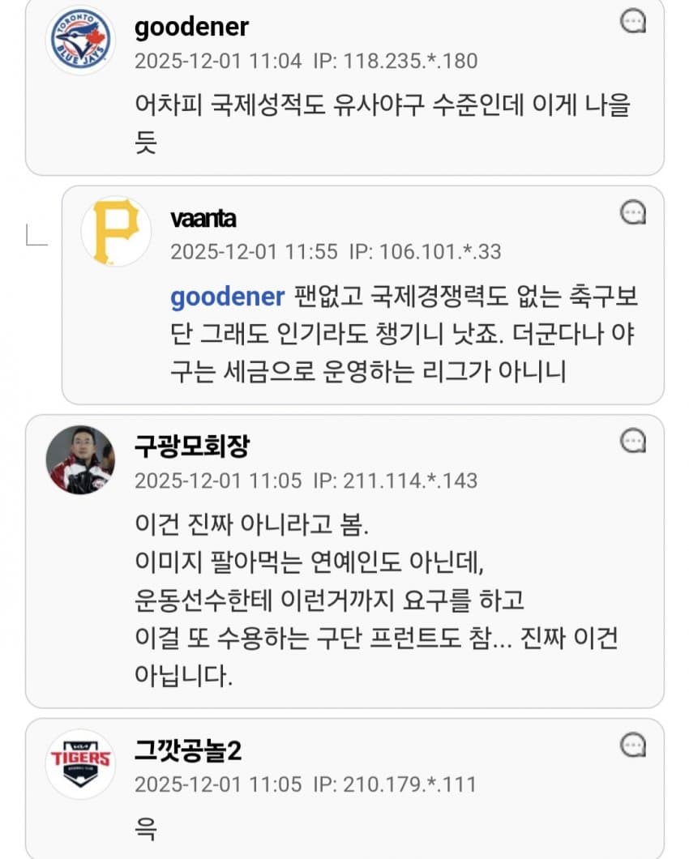
Task: Open 구광모회장's profile photo
Action: pyautogui.click(x=80, y=460)
